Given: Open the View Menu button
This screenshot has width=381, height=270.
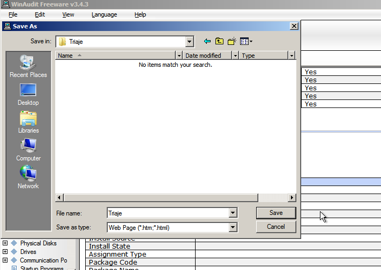Looking at the screenshot, I should pyautogui.click(x=246, y=42).
